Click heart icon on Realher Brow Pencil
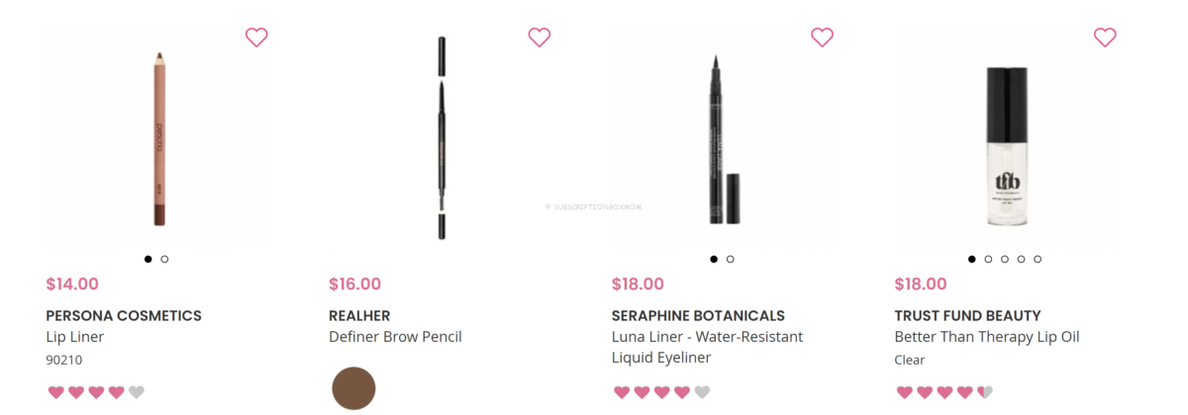Image resolution: width=1188 pixels, height=415 pixels. (x=539, y=38)
